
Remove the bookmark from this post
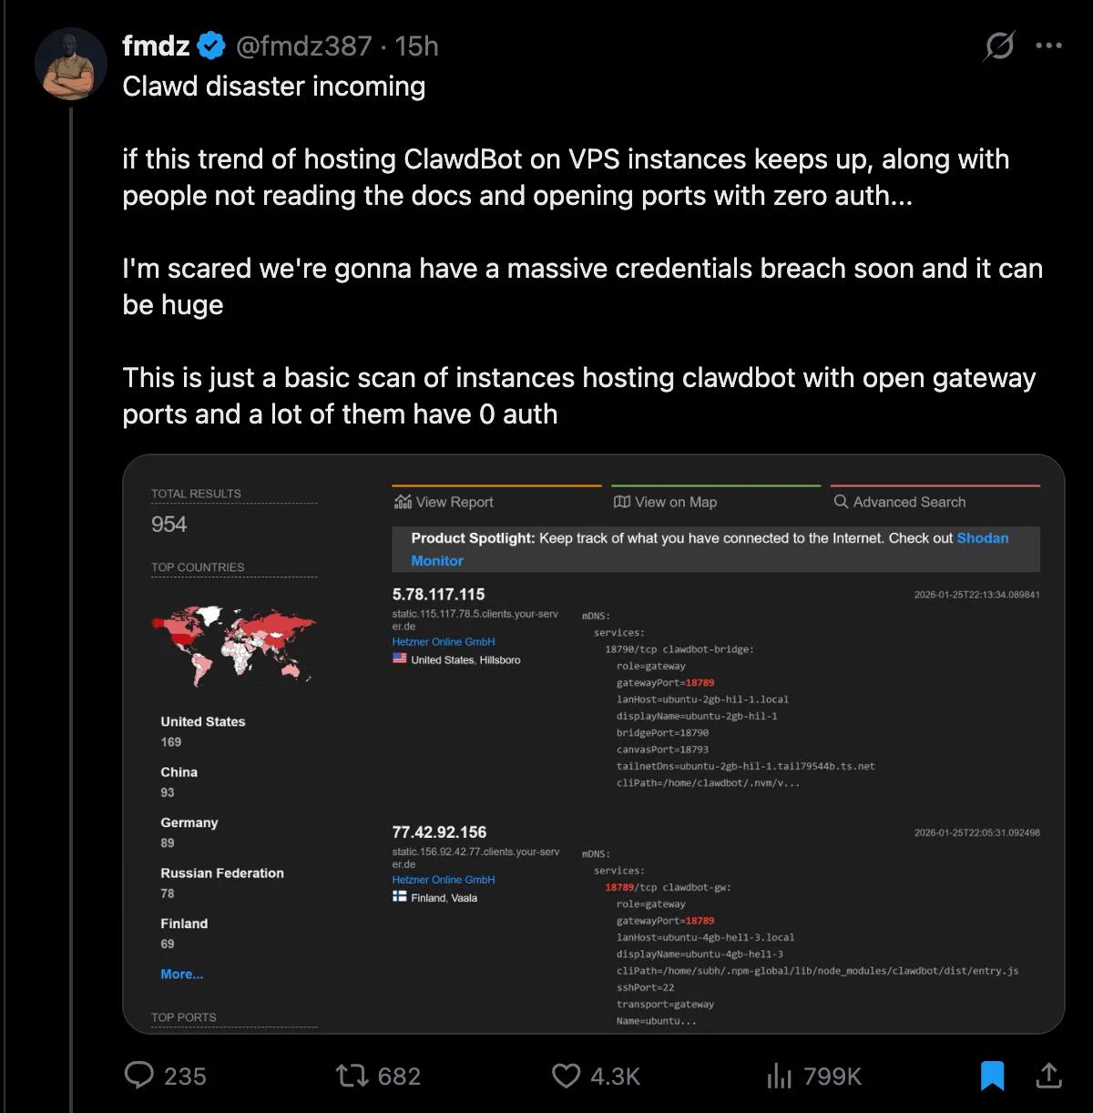point(993,1076)
